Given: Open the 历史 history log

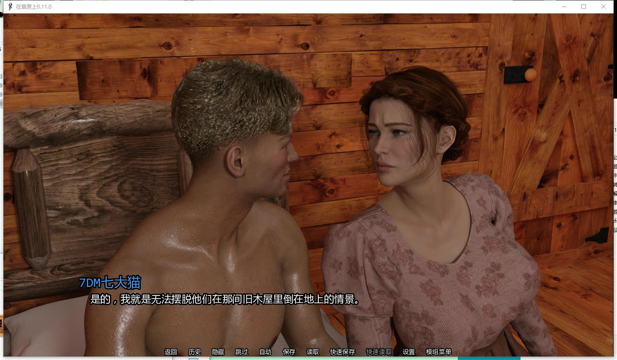Looking at the screenshot, I should [194, 352].
